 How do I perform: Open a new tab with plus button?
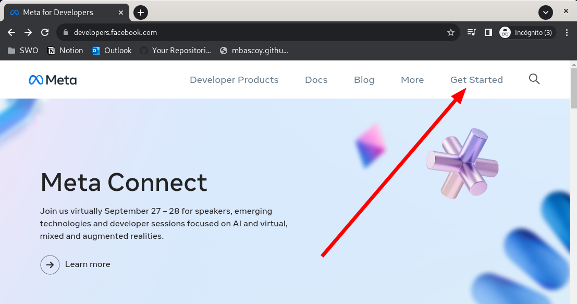click(141, 13)
